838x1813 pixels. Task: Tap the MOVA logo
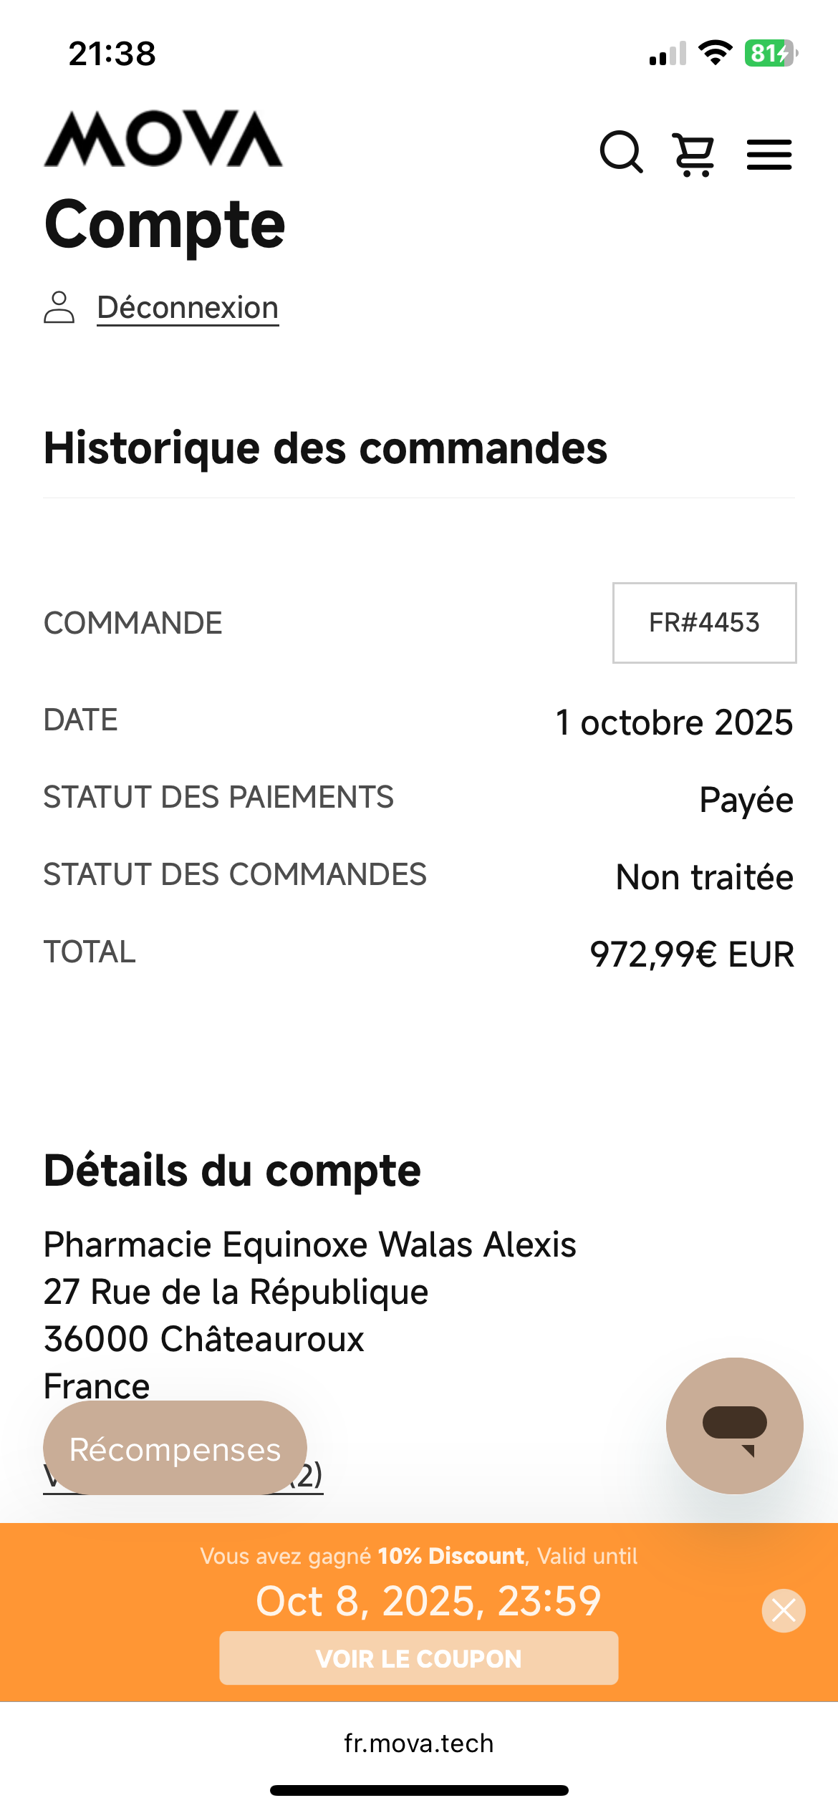tap(163, 139)
